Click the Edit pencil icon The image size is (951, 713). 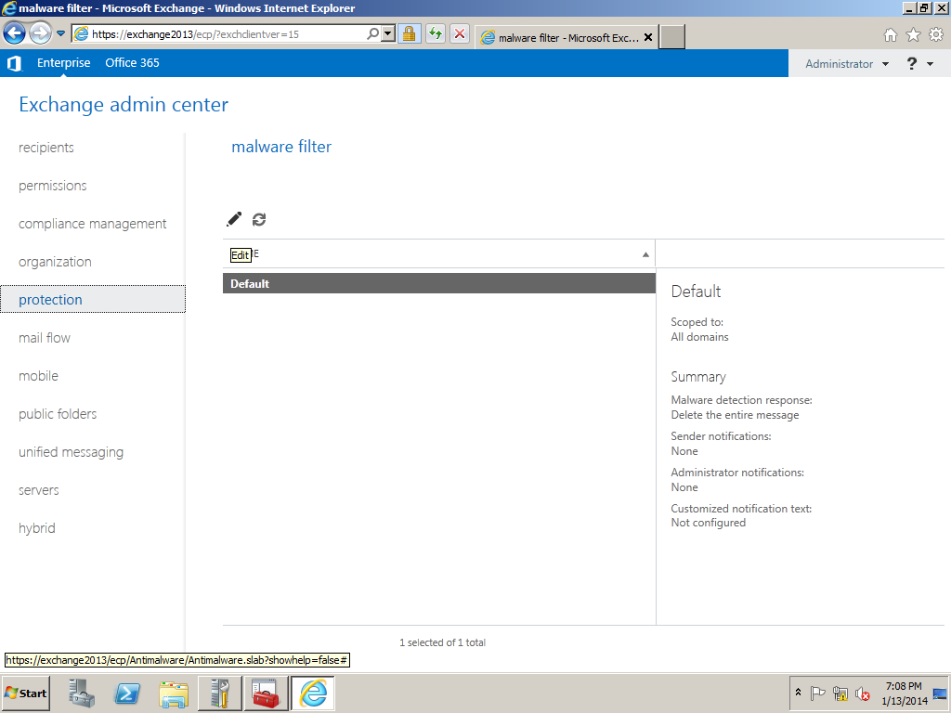point(234,219)
